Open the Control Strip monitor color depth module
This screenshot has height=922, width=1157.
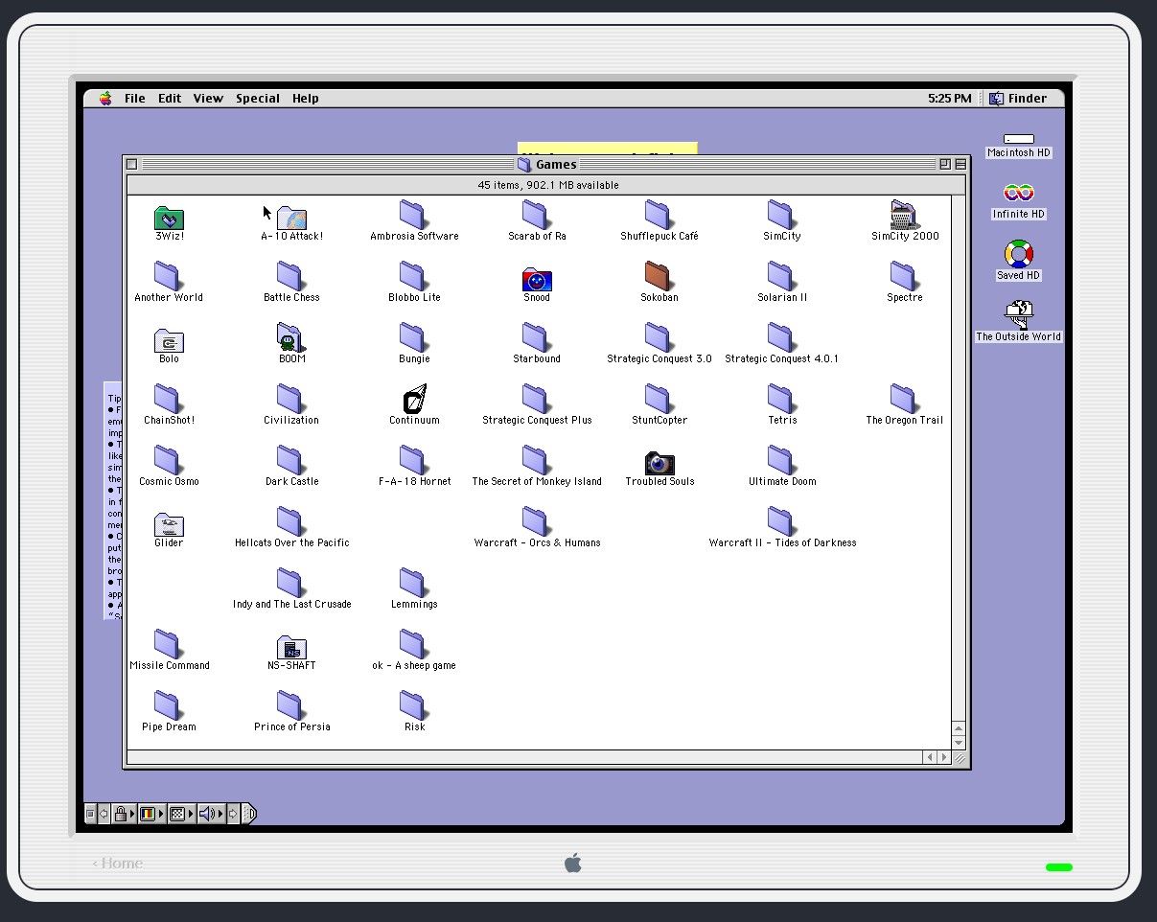point(151,814)
